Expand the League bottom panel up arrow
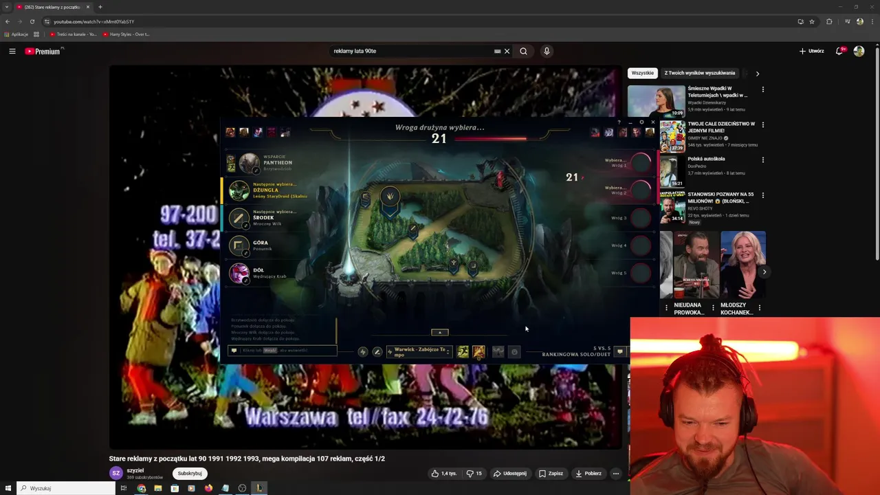Screen dimensions: 880x495 tap(440, 332)
